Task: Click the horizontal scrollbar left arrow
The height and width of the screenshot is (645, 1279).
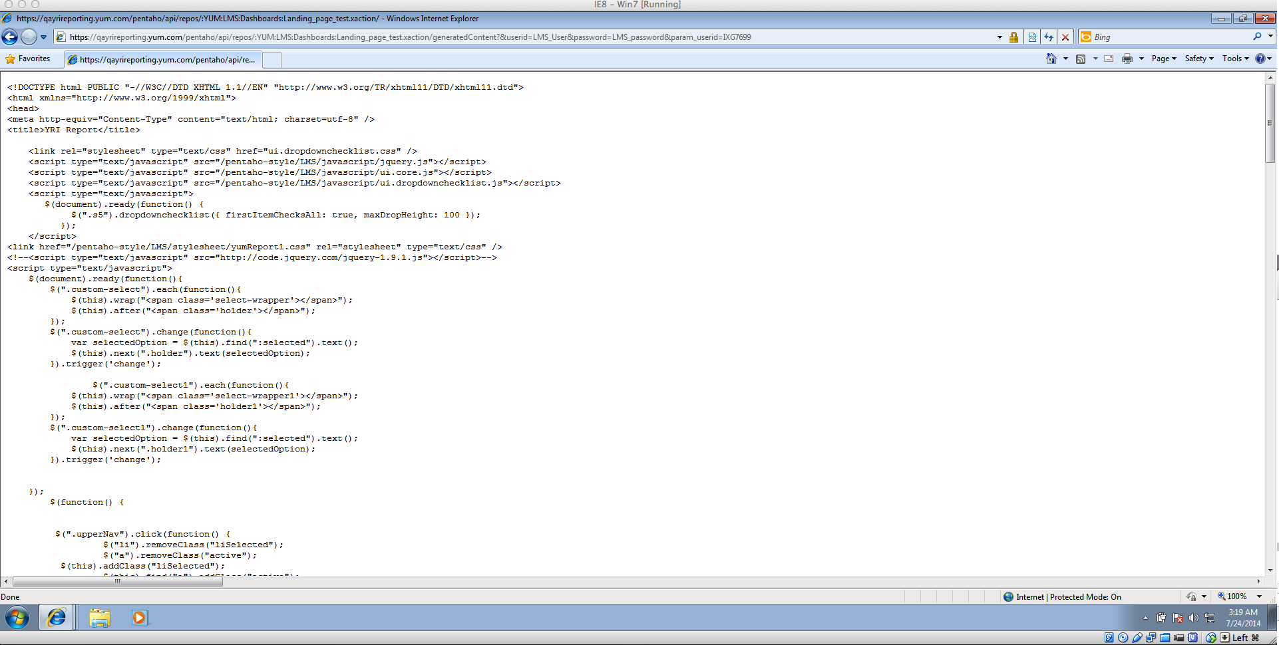Action: tap(6, 581)
